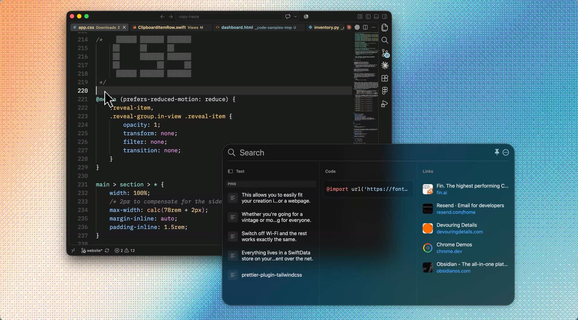Open the chat icon in VS Code title bar
The image size is (578, 320).
[x=288, y=16]
